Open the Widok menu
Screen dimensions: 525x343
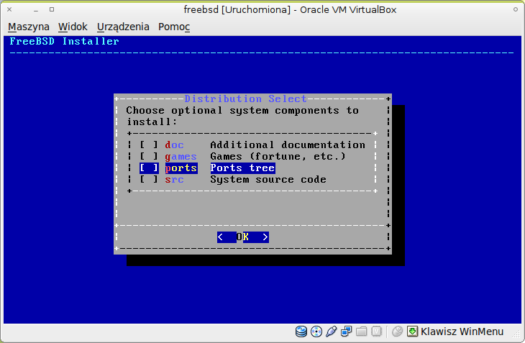tap(73, 27)
